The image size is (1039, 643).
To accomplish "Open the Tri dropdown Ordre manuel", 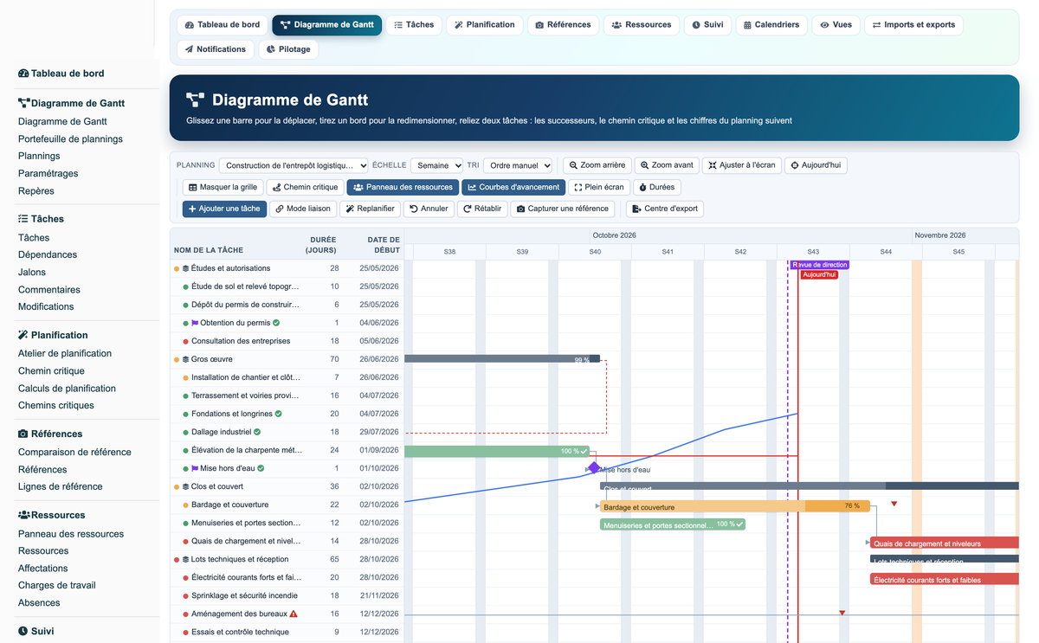I will [518, 165].
